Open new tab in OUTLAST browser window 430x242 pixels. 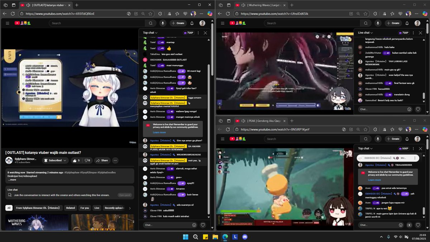click(x=77, y=5)
